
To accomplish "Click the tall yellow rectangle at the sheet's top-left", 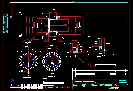I will pyautogui.click(x=11, y=9).
